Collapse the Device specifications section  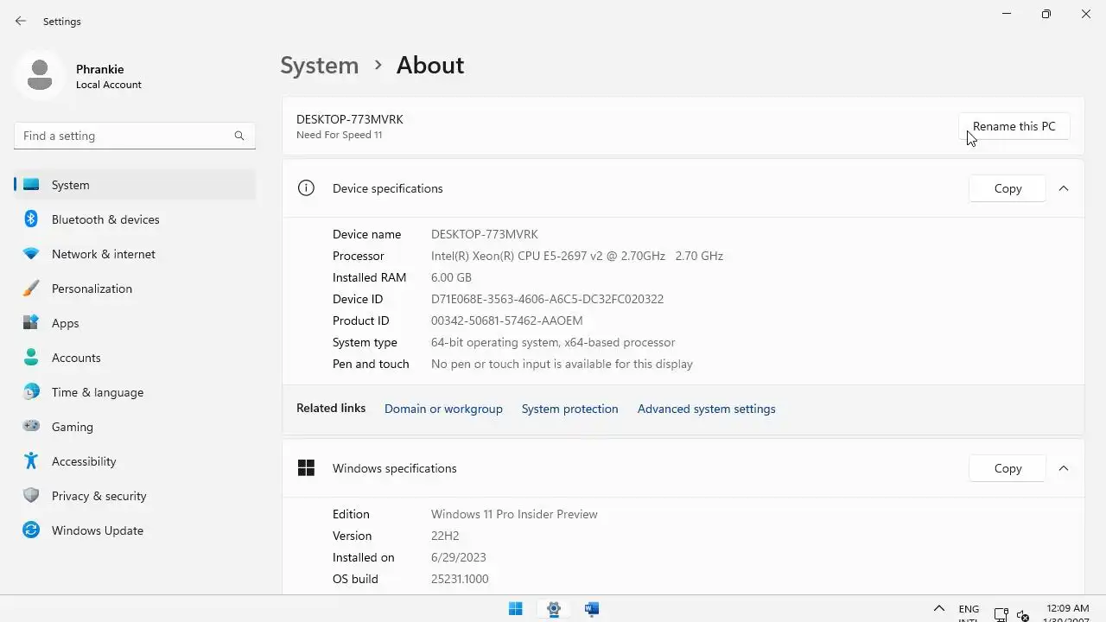point(1064,188)
